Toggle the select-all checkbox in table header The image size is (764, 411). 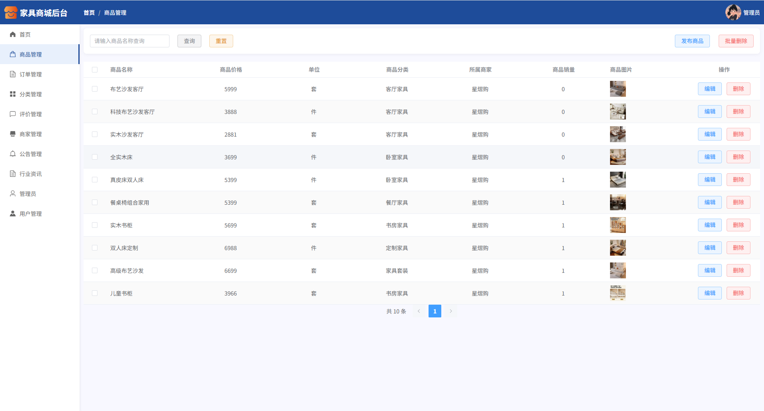[x=95, y=70]
